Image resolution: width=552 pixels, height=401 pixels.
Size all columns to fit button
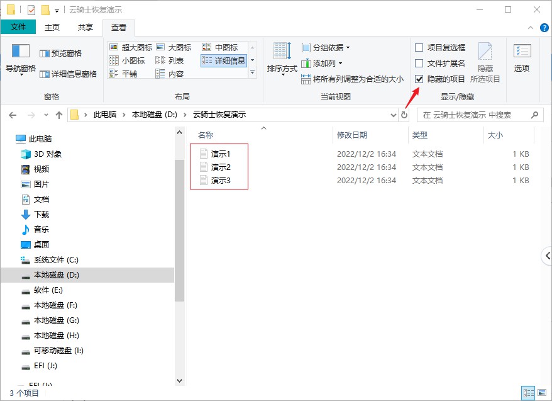coord(352,79)
